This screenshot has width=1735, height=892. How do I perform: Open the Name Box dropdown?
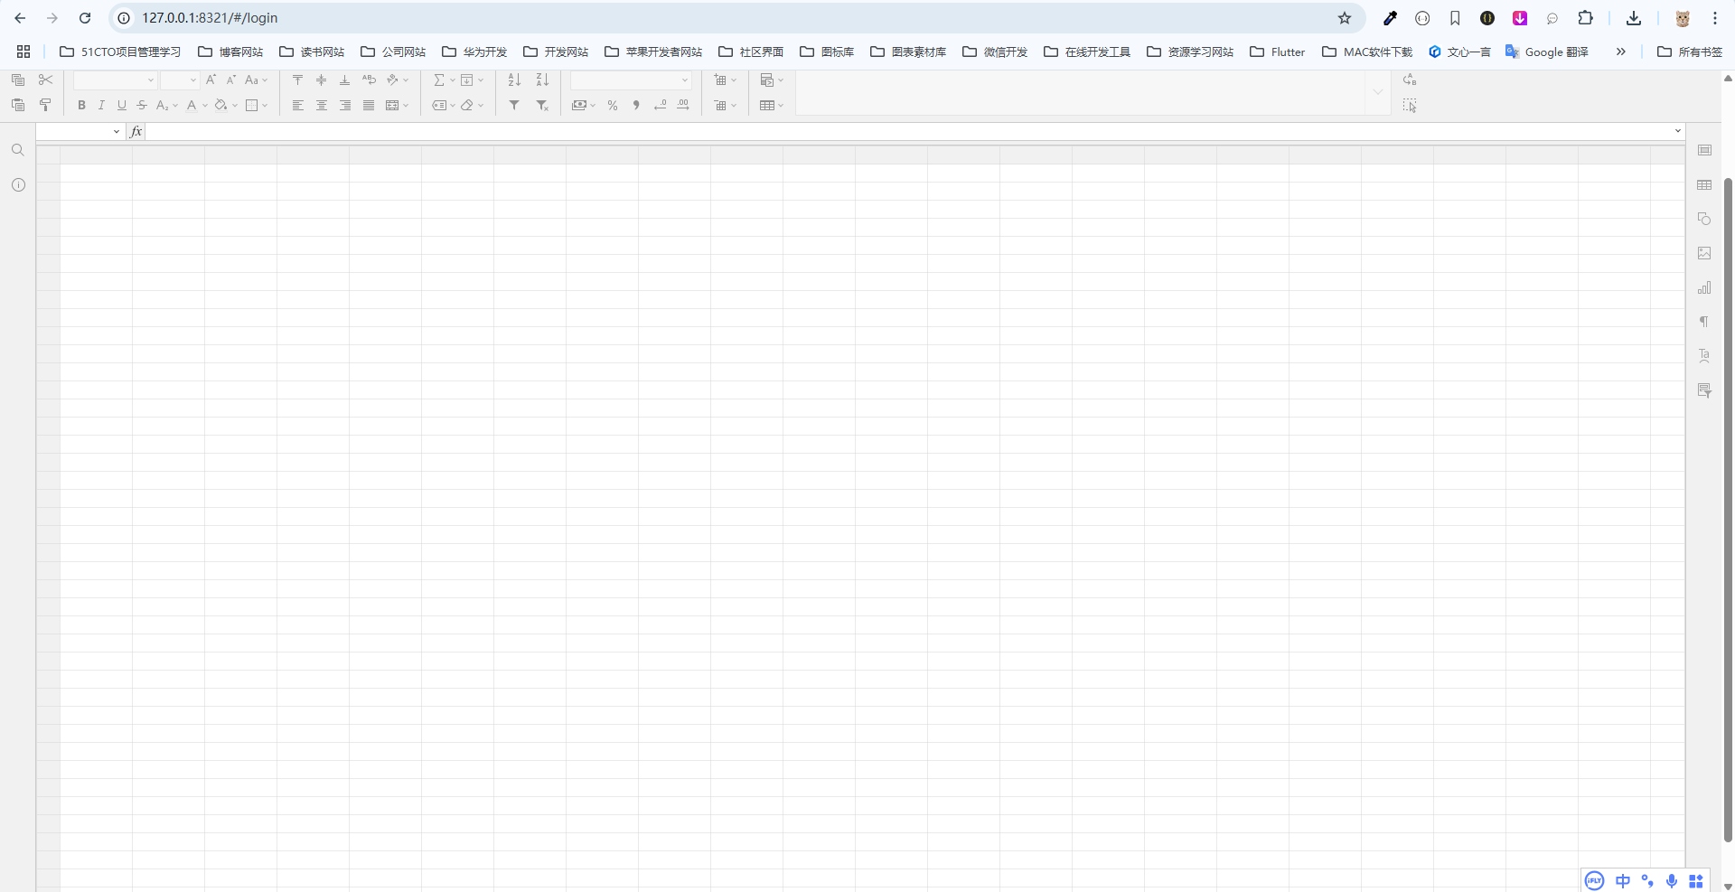coord(117,132)
